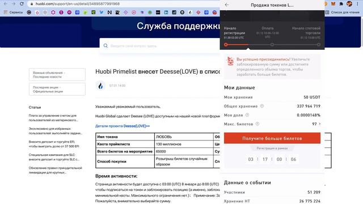Open article Плата за управление счетом

pyautogui.click(x=53, y=118)
